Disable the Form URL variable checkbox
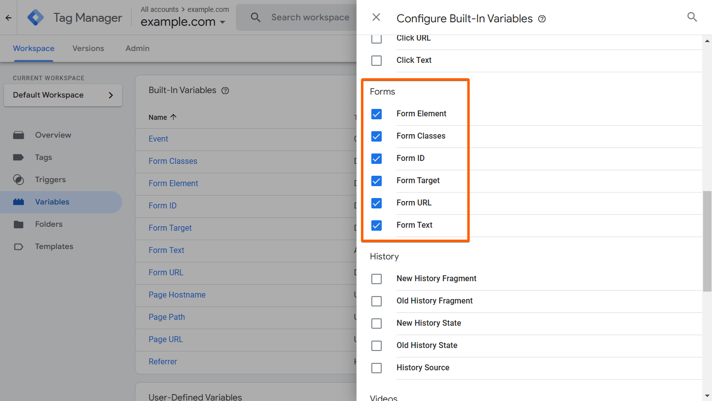 (x=376, y=203)
